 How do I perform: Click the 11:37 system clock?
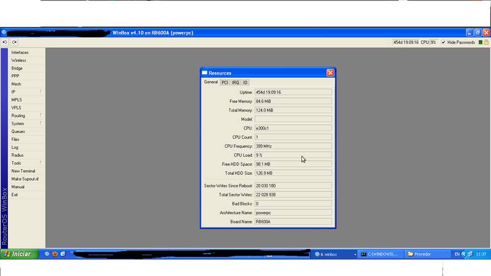481,255
